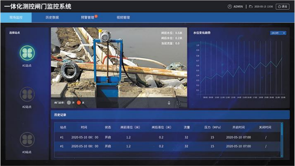Screen dimensions: 295x166
Task: Switch to the 现场监控 tab
Action: 17,18
